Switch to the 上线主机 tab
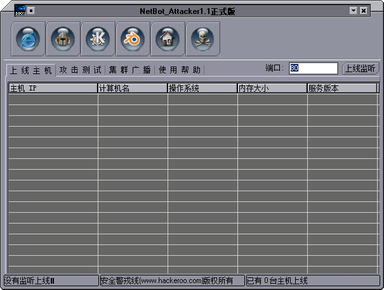The height and width of the screenshot is (290, 384). pyautogui.click(x=31, y=70)
